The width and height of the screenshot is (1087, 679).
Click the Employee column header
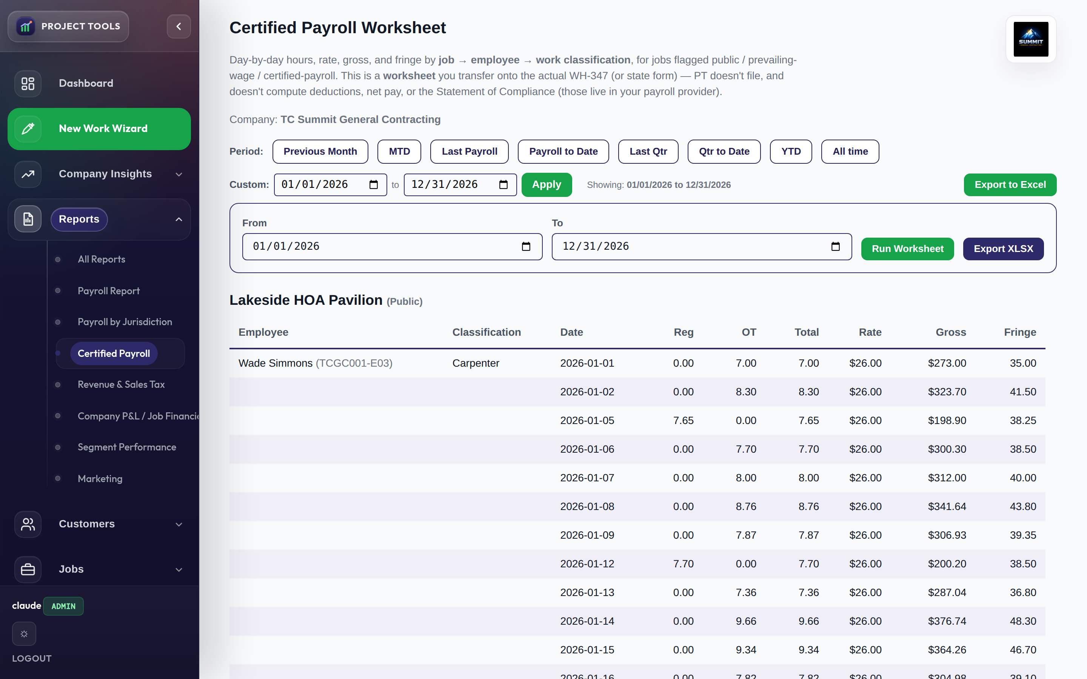(x=263, y=332)
